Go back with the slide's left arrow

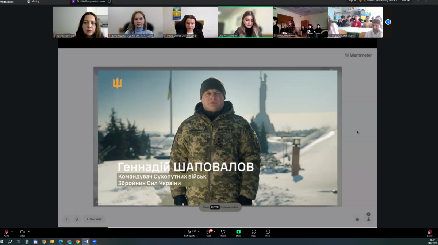[66, 219]
